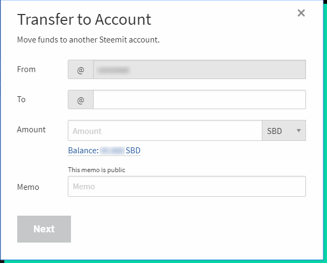Click the blurred amount in the Balance link

tap(112, 151)
